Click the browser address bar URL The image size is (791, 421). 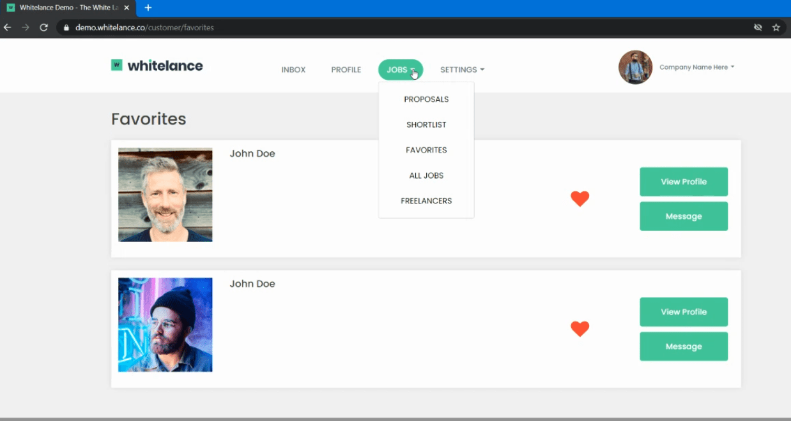144,27
